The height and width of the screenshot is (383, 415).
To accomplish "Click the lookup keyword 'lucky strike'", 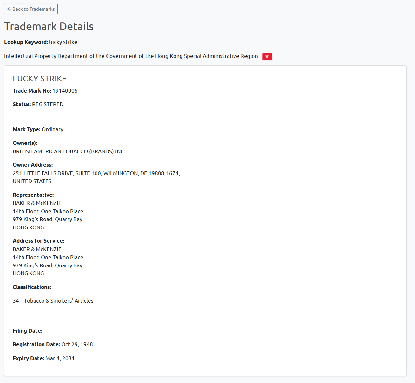I will coord(63,42).
